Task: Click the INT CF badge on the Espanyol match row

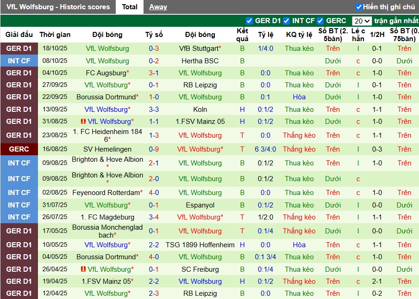Action: [x=19, y=205]
